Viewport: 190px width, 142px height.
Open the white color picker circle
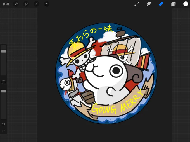186,4
